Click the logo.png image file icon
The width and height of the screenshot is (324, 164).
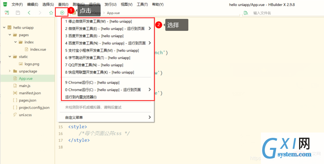pyautogui.click(x=21, y=64)
